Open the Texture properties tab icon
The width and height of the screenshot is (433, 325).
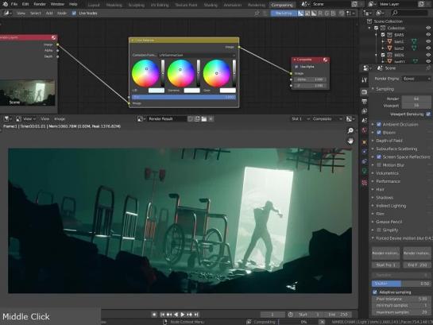tap(365, 183)
